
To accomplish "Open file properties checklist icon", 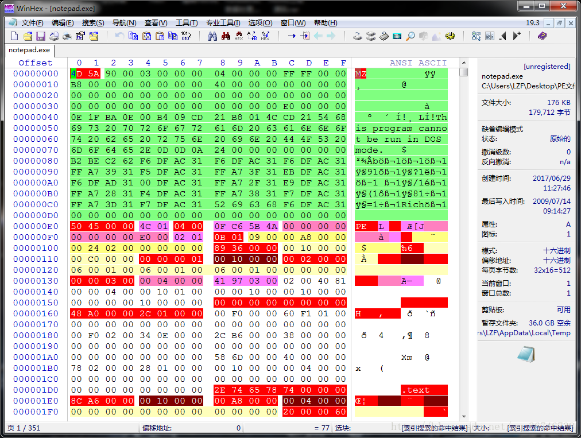I will [80, 36].
